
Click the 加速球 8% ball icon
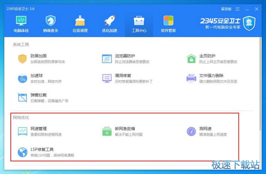[x=23, y=79]
